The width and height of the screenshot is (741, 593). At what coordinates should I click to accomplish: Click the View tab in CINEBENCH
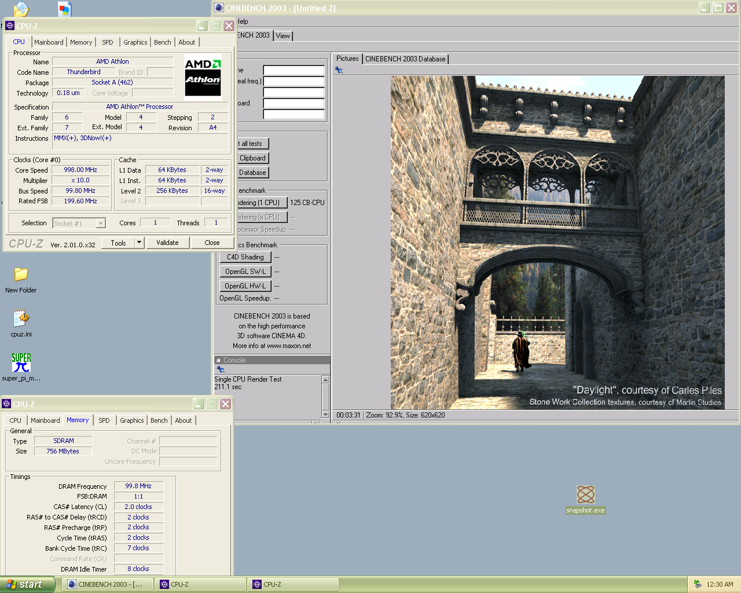(283, 36)
